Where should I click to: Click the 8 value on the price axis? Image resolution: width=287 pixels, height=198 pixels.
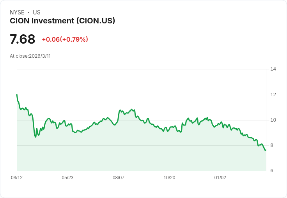(x=272, y=145)
